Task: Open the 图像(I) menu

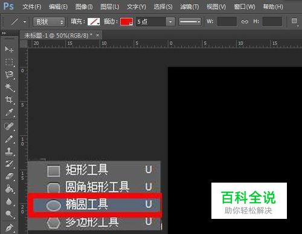Action: click(84, 7)
